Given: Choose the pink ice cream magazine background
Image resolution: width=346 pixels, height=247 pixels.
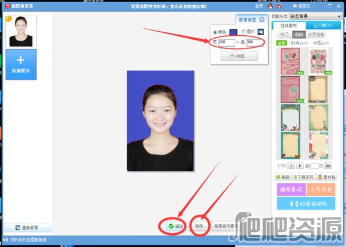Looking at the screenshot, I should [291, 61].
